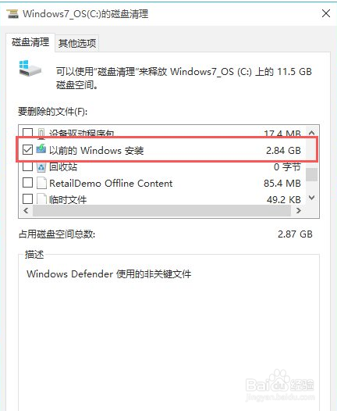Click the list scroll up arrow
The width and height of the screenshot is (337, 411).
(311, 133)
